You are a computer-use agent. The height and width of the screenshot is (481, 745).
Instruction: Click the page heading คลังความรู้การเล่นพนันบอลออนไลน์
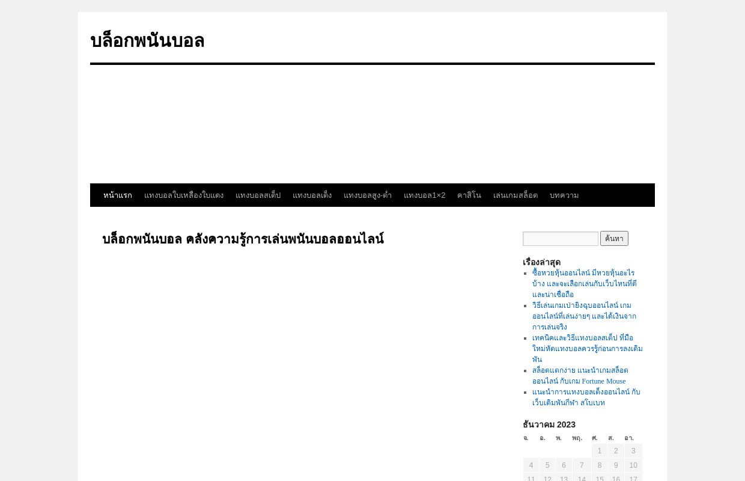[243, 239]
